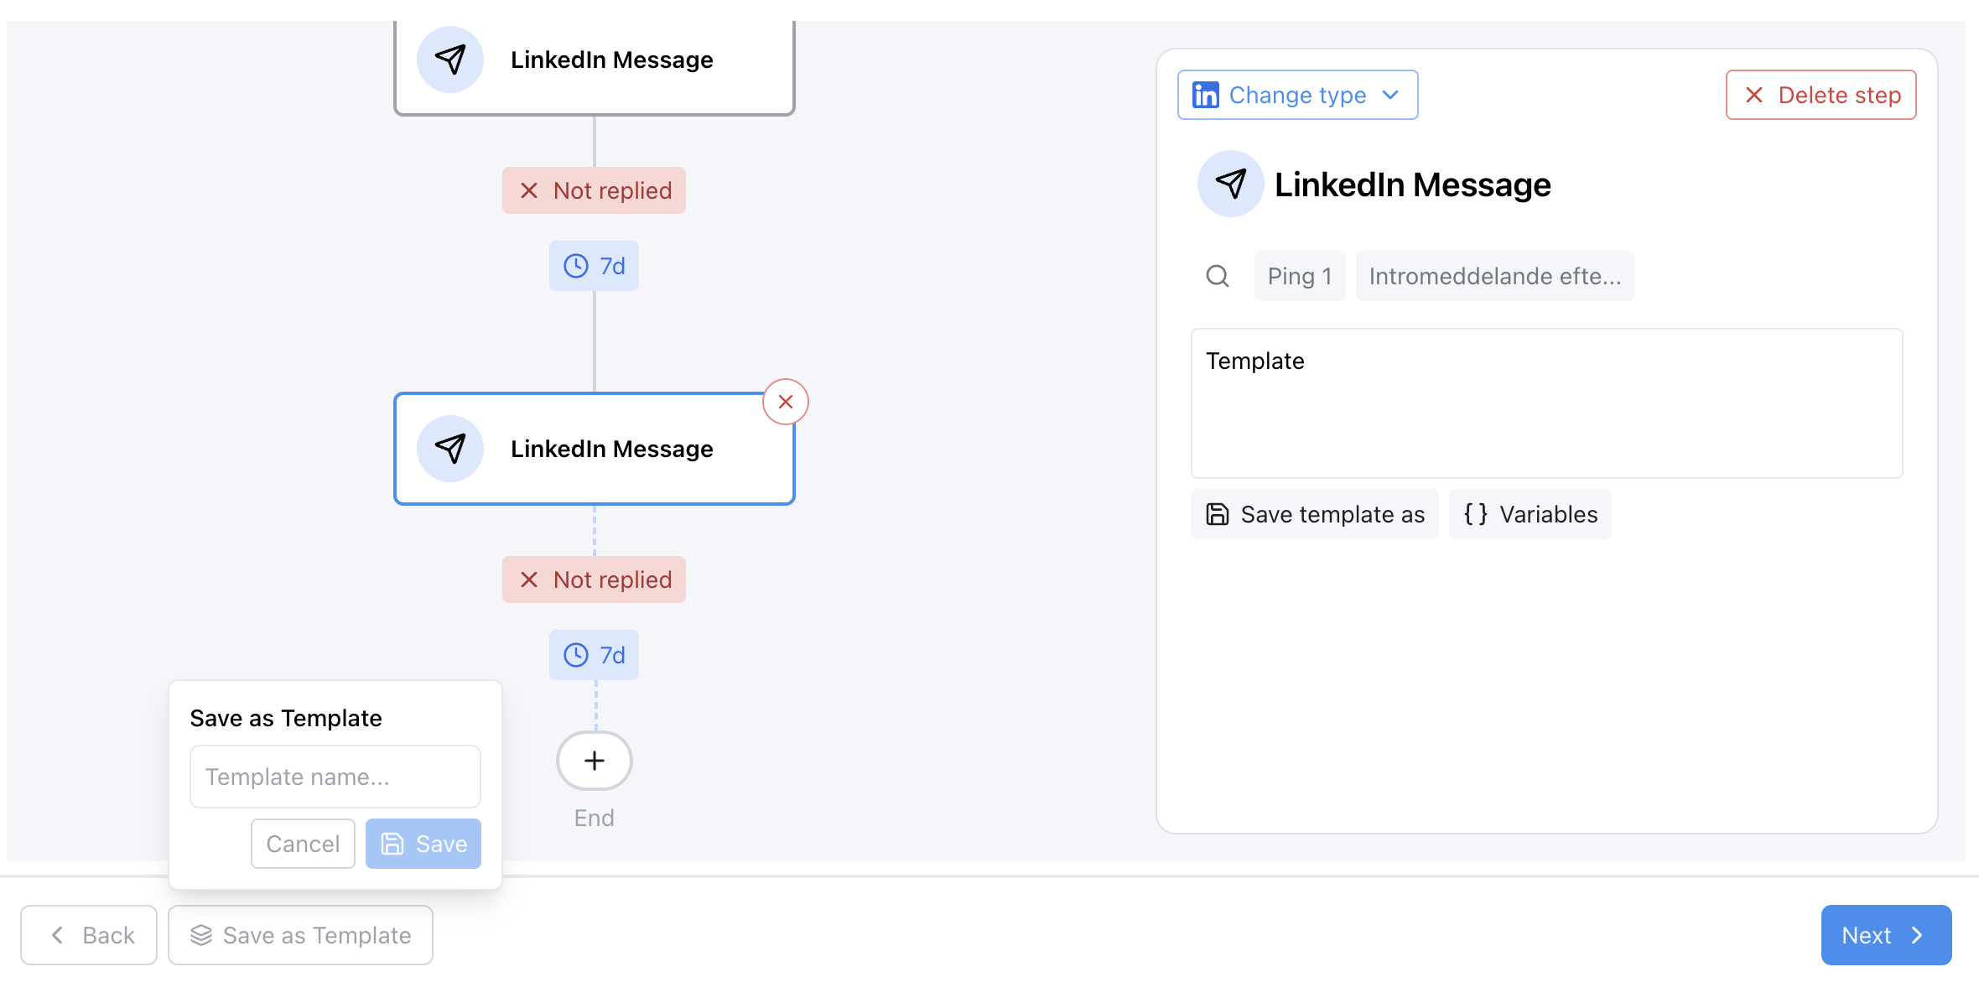Click the search magnifier icon for templates

click(1218, 276)
